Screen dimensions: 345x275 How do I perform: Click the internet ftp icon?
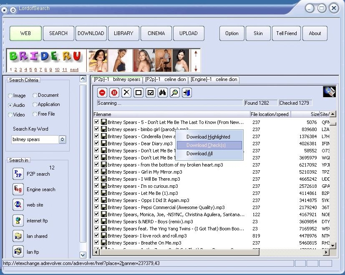pyautogui.click(x=18, y=221)
